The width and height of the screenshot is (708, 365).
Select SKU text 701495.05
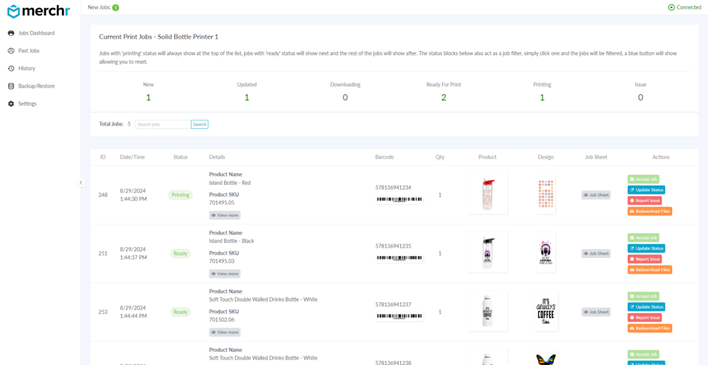click(222, 203)
